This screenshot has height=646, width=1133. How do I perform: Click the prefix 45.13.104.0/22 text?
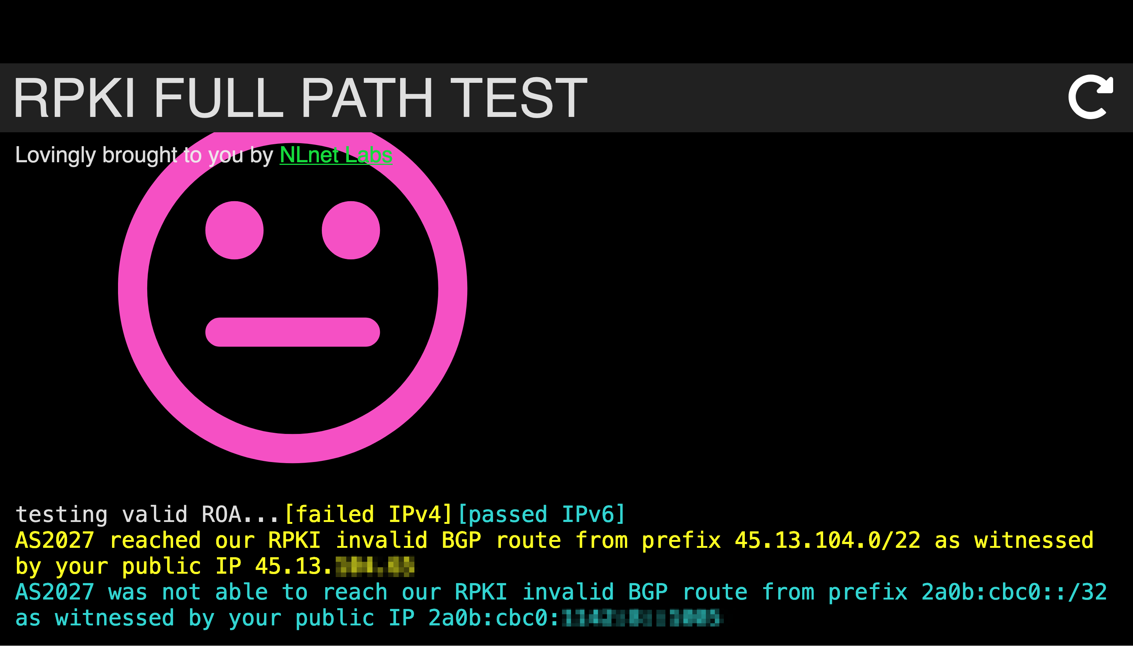[827, 540]
